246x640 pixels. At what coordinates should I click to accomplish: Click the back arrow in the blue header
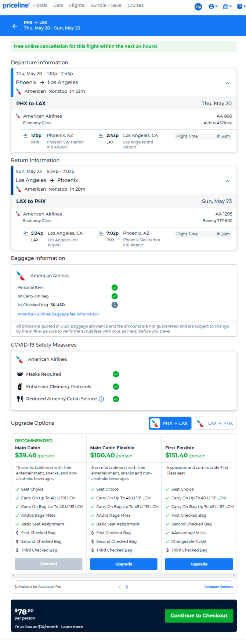point(15,26)
